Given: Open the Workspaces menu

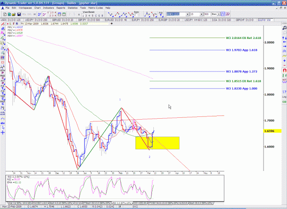Looking at the screenshot, I should point(25,8).
